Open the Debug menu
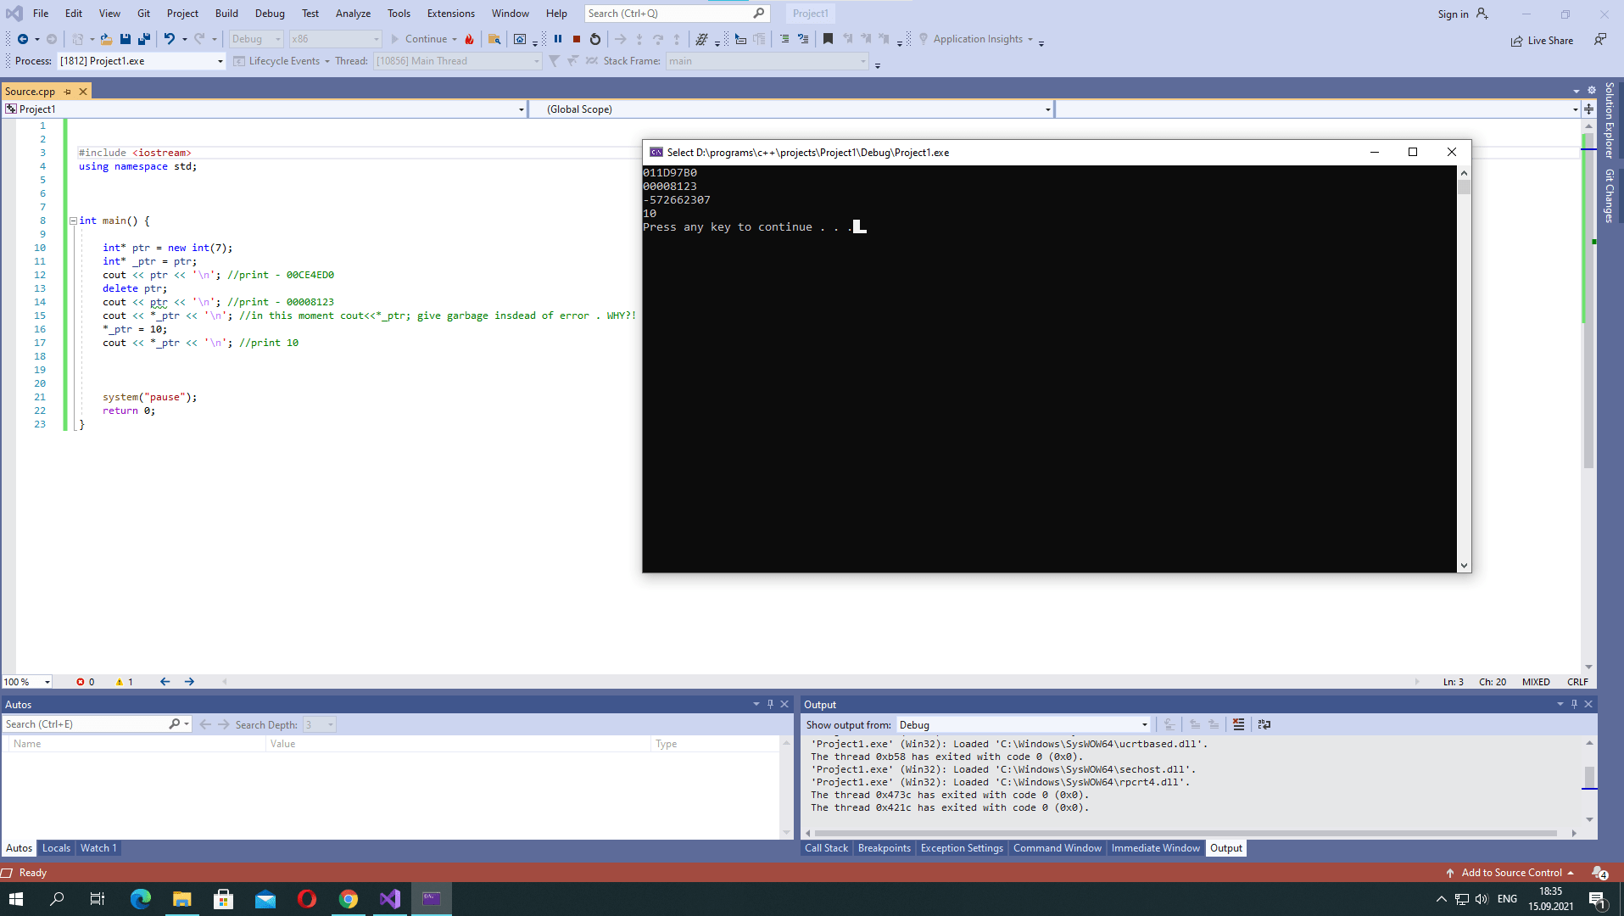1624x916 pixels. [270, 14]
